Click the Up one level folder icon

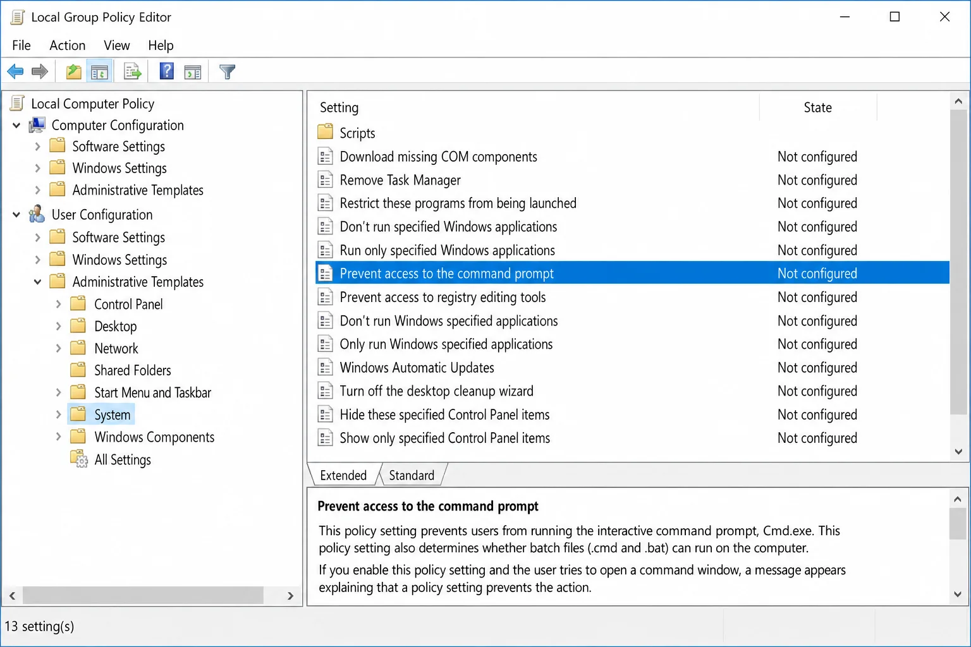pyautogui.click(x=74, y=72)
